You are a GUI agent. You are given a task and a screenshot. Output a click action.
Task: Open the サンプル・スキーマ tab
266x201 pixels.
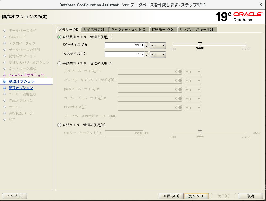pyautogui.click(x=197, y=29)
